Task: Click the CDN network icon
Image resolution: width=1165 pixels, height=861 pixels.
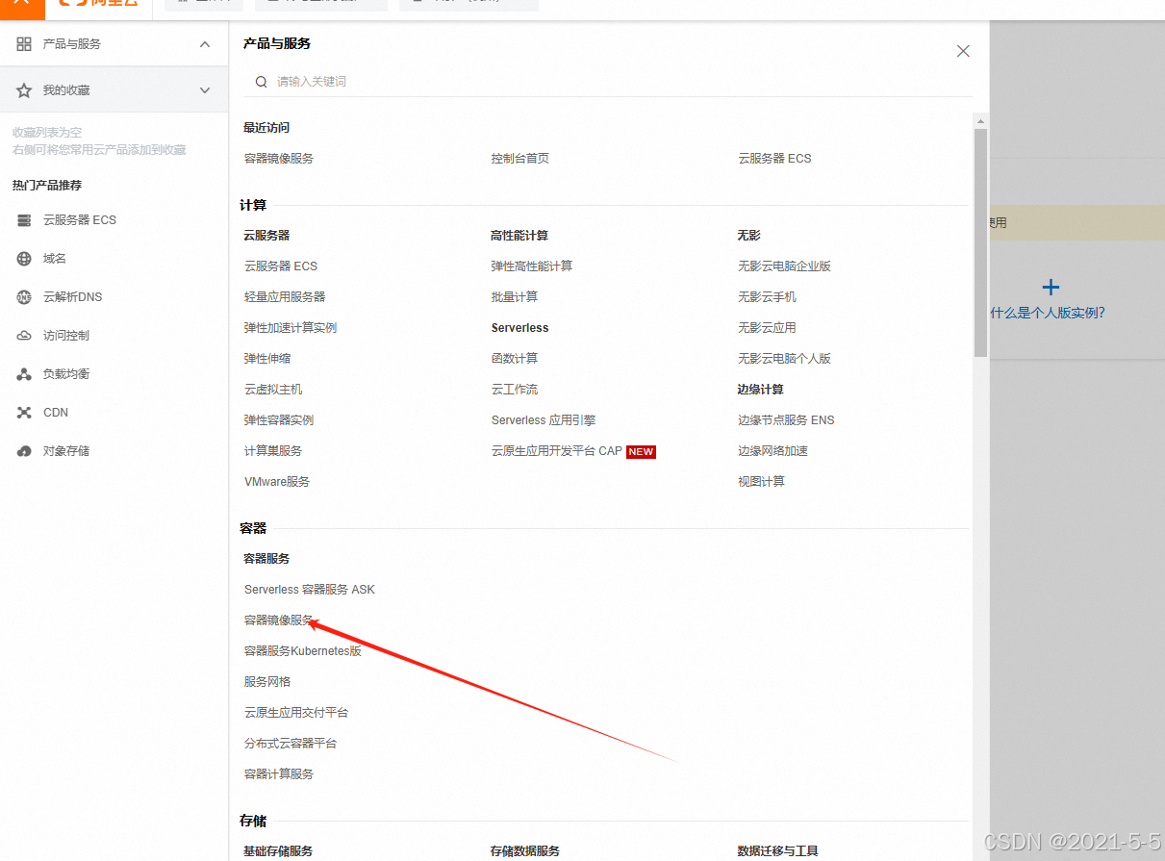Action: click(24, 413)
